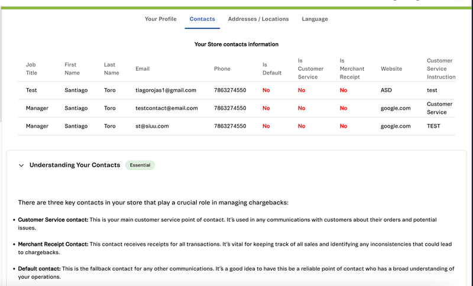Click the Your Store contacts information heading
The height and width of the screenshot is (286, 473).
(x=236, y=44)
